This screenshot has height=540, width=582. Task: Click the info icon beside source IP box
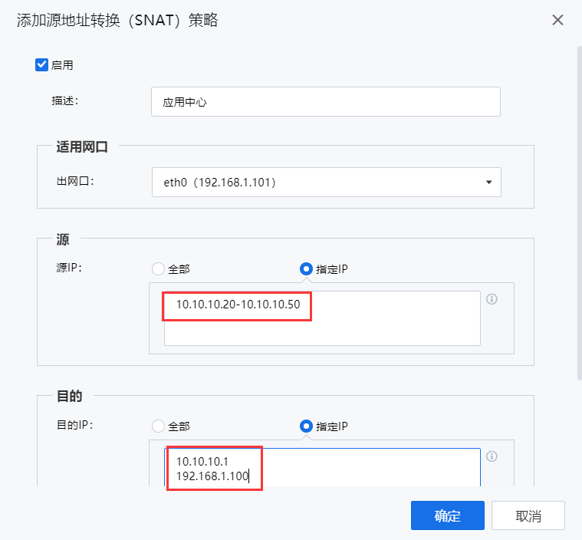coord(492,299)
